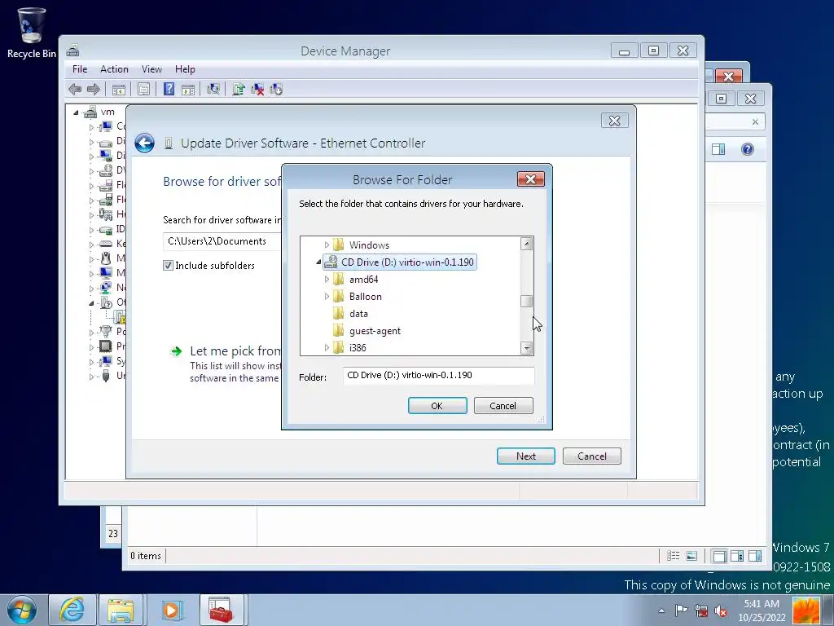Screen dimensions: 834x626
Task: Click the Forward arrow in Device Manager toolbar
Action: click(93, 90)
